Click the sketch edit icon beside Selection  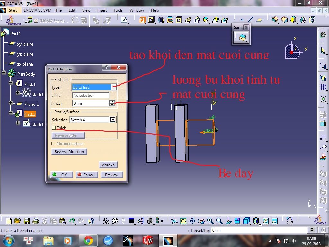tap(113, 120)
